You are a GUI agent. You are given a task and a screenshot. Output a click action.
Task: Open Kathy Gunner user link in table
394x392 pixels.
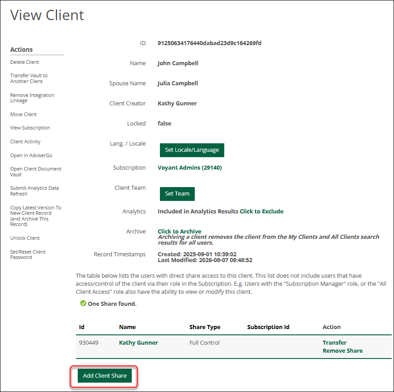point(138,343)
